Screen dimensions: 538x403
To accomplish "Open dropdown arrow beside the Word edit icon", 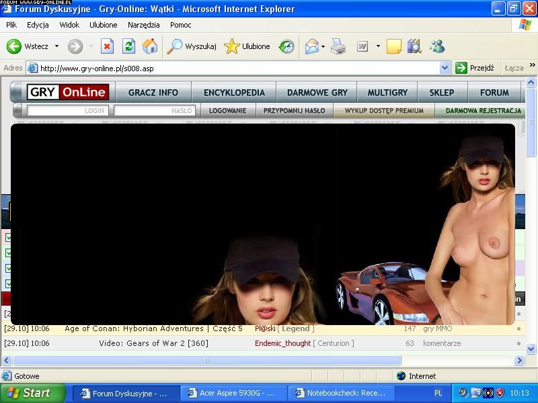I will 377,46.
